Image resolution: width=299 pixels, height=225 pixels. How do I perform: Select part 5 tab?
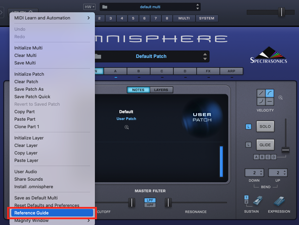click(x=133, y=18)
